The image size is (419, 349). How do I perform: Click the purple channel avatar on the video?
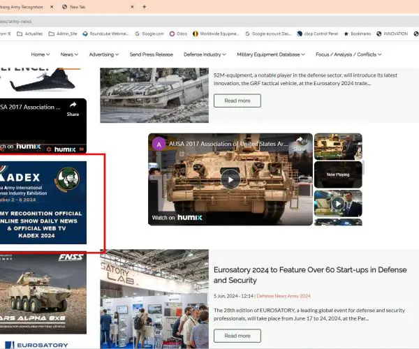159,144
